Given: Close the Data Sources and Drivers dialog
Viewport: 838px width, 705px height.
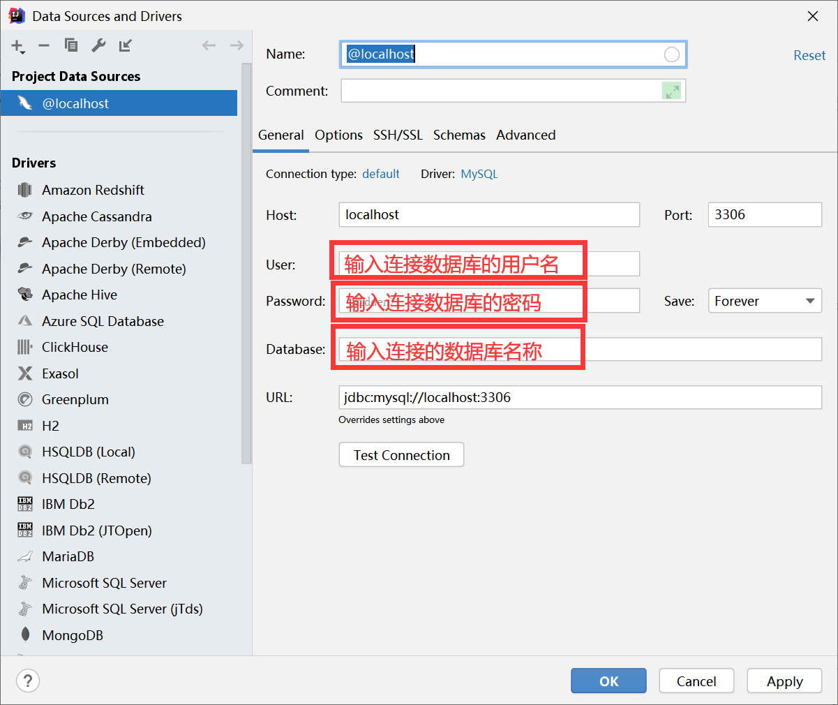Looking at the screenshot, I should (x=813, y=16).
